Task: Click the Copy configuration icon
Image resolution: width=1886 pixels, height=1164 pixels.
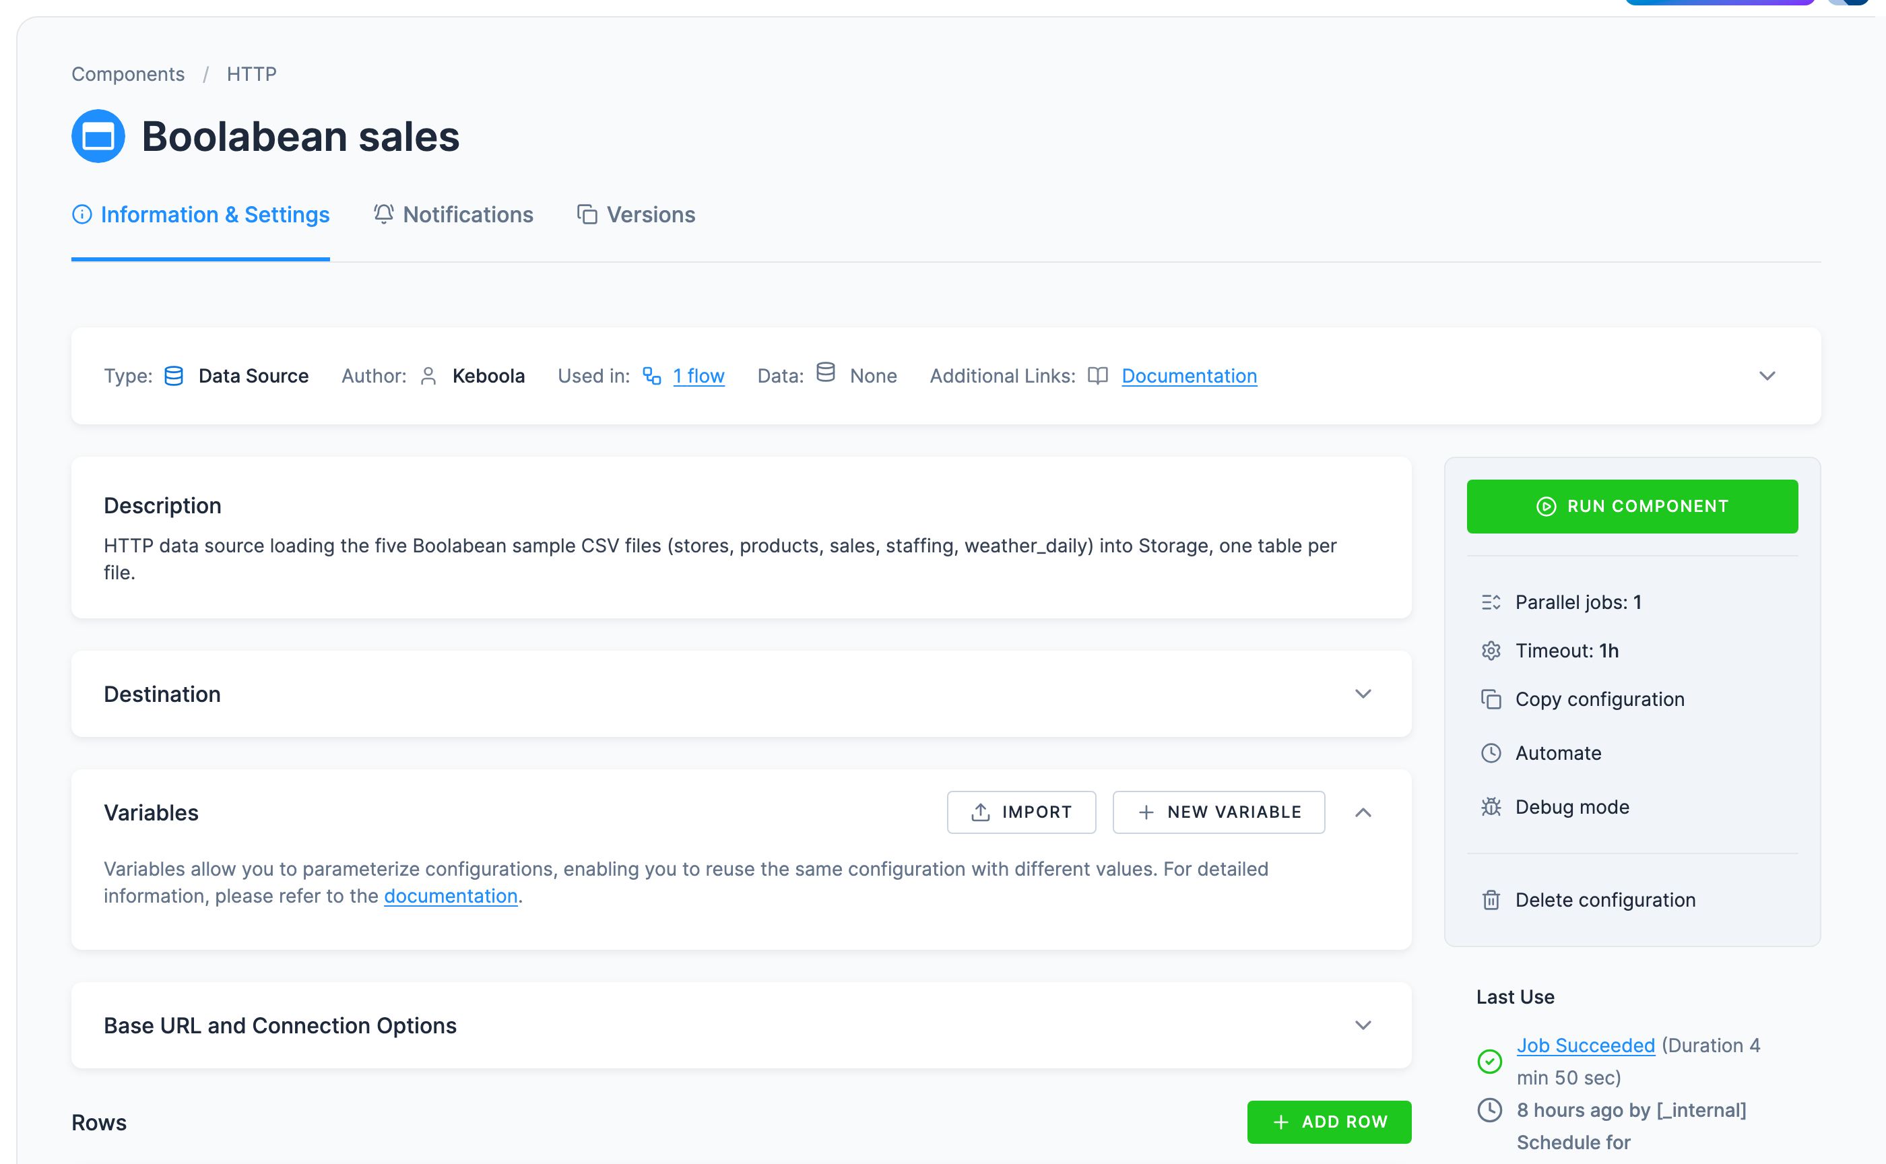Action: click(x=1491, y=699)
